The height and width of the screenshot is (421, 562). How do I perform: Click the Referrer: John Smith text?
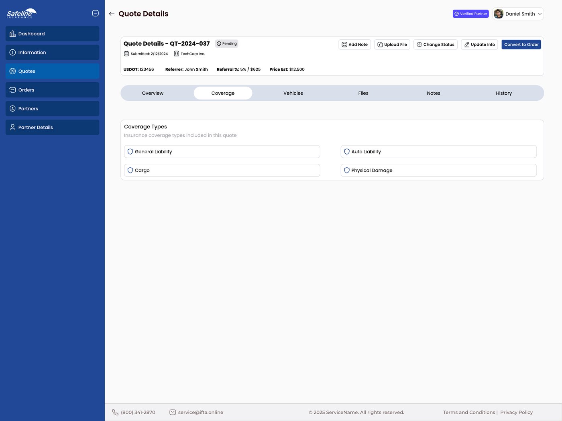coord(187,69)
